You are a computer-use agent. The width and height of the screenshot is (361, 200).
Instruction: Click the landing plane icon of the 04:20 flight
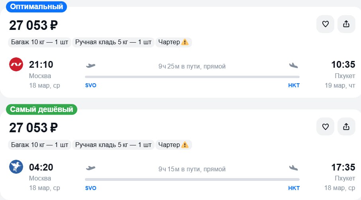pyautogui.click(x=294, y=168)
